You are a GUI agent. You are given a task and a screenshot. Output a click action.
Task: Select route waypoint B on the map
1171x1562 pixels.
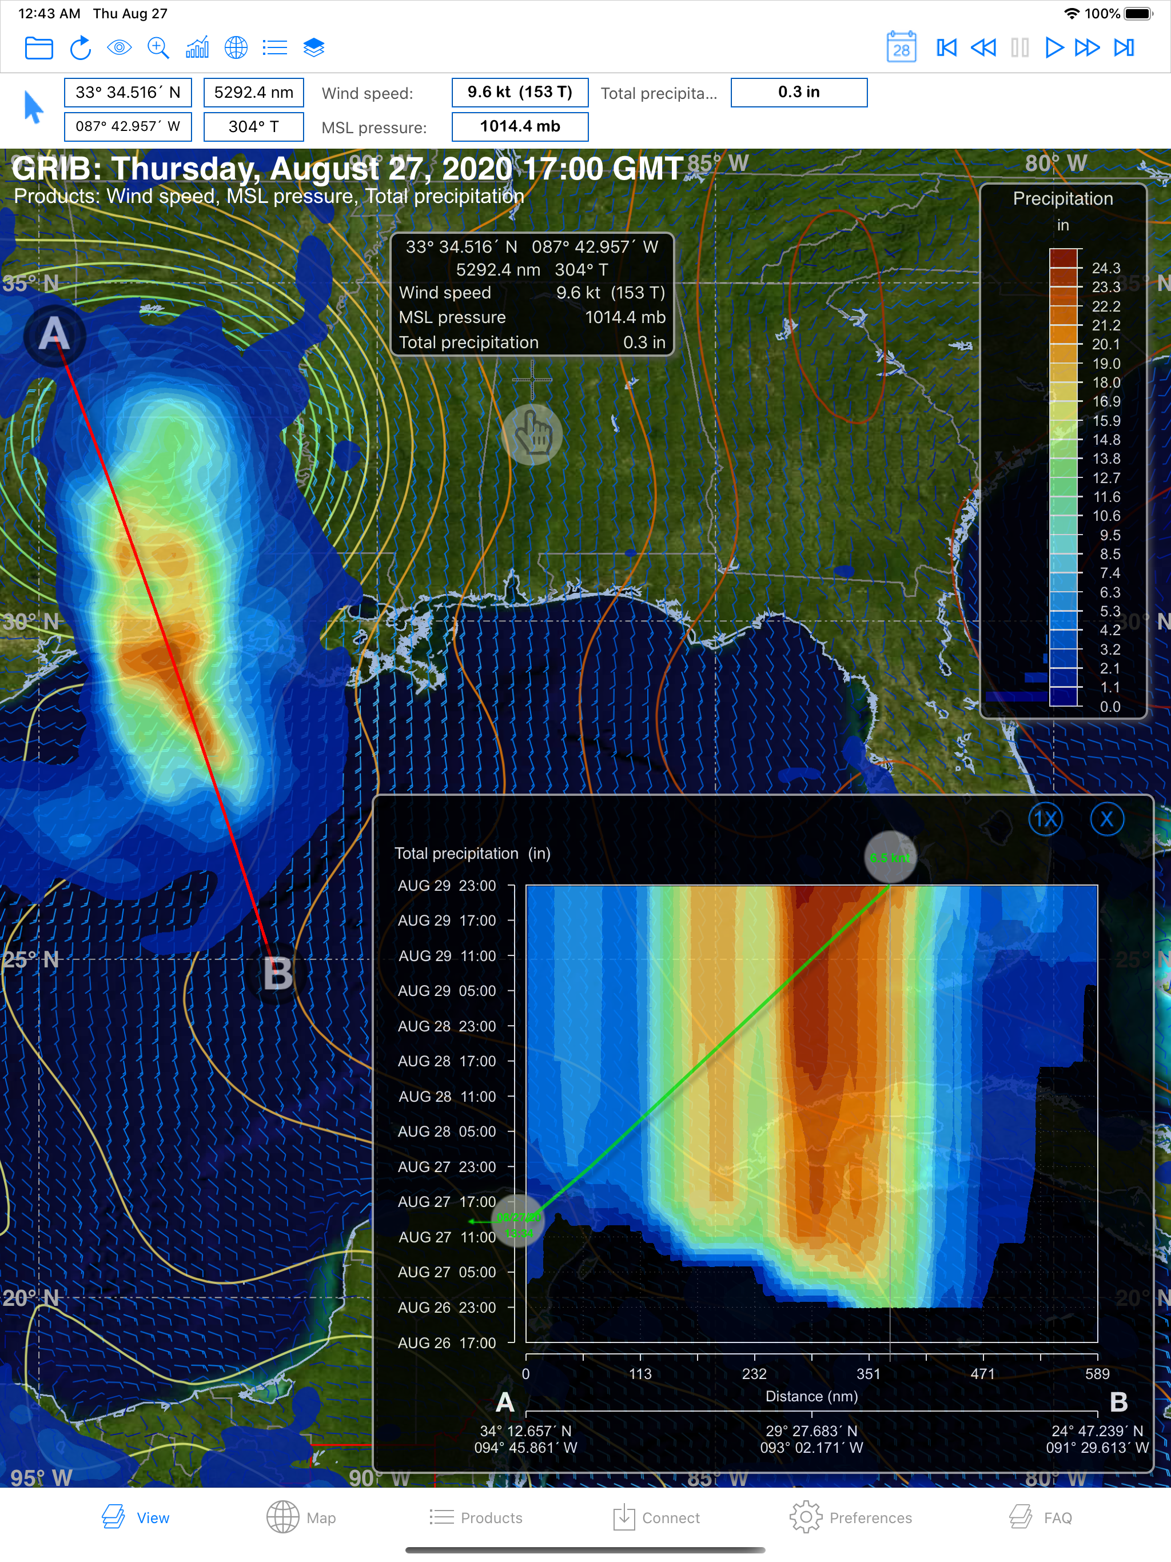[x=277, y=974]
